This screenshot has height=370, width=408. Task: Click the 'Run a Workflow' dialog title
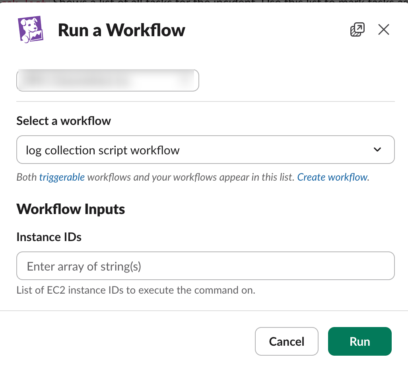[121, 29]
